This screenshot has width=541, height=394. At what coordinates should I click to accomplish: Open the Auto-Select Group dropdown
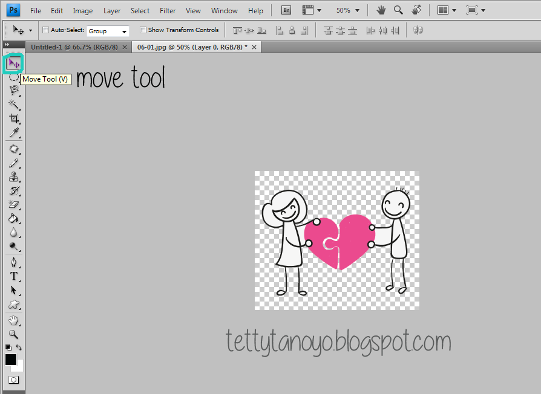(108, 31)
